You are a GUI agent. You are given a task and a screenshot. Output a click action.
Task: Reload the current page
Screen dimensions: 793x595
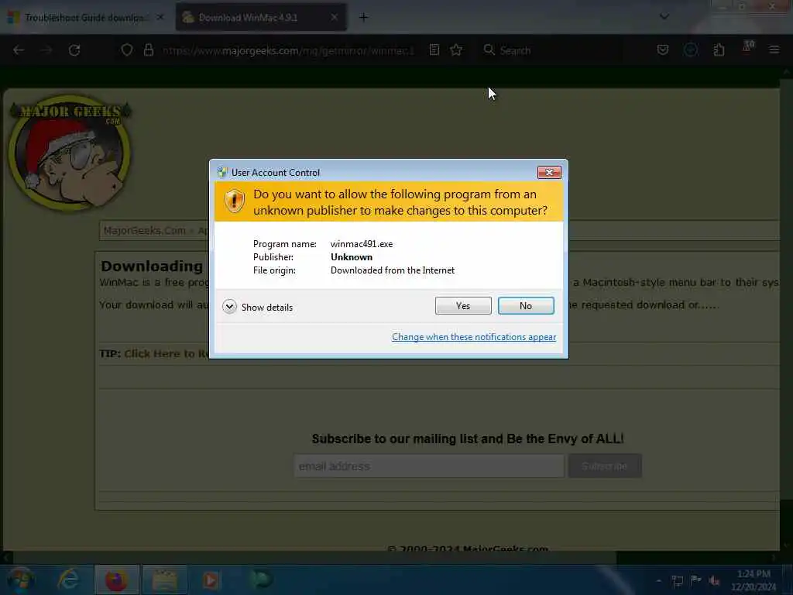[x=74, y=50]
